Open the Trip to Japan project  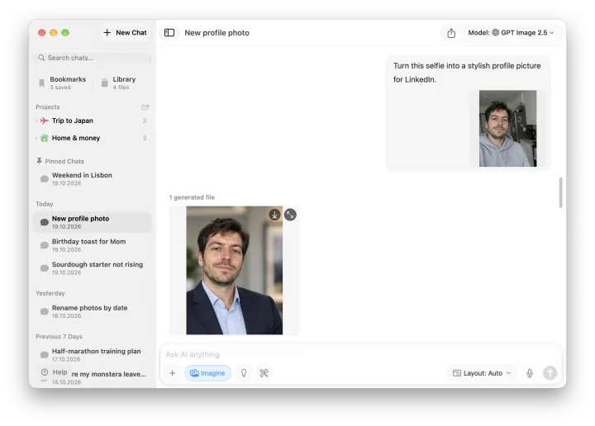click(x=93, y=121)
